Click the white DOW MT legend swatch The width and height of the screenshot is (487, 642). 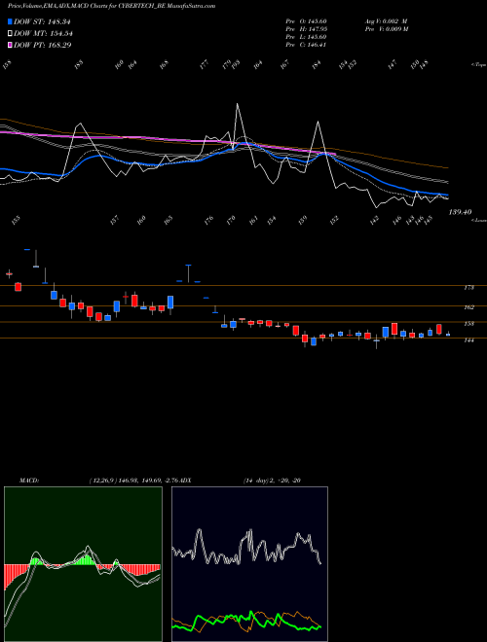point(10,33)
